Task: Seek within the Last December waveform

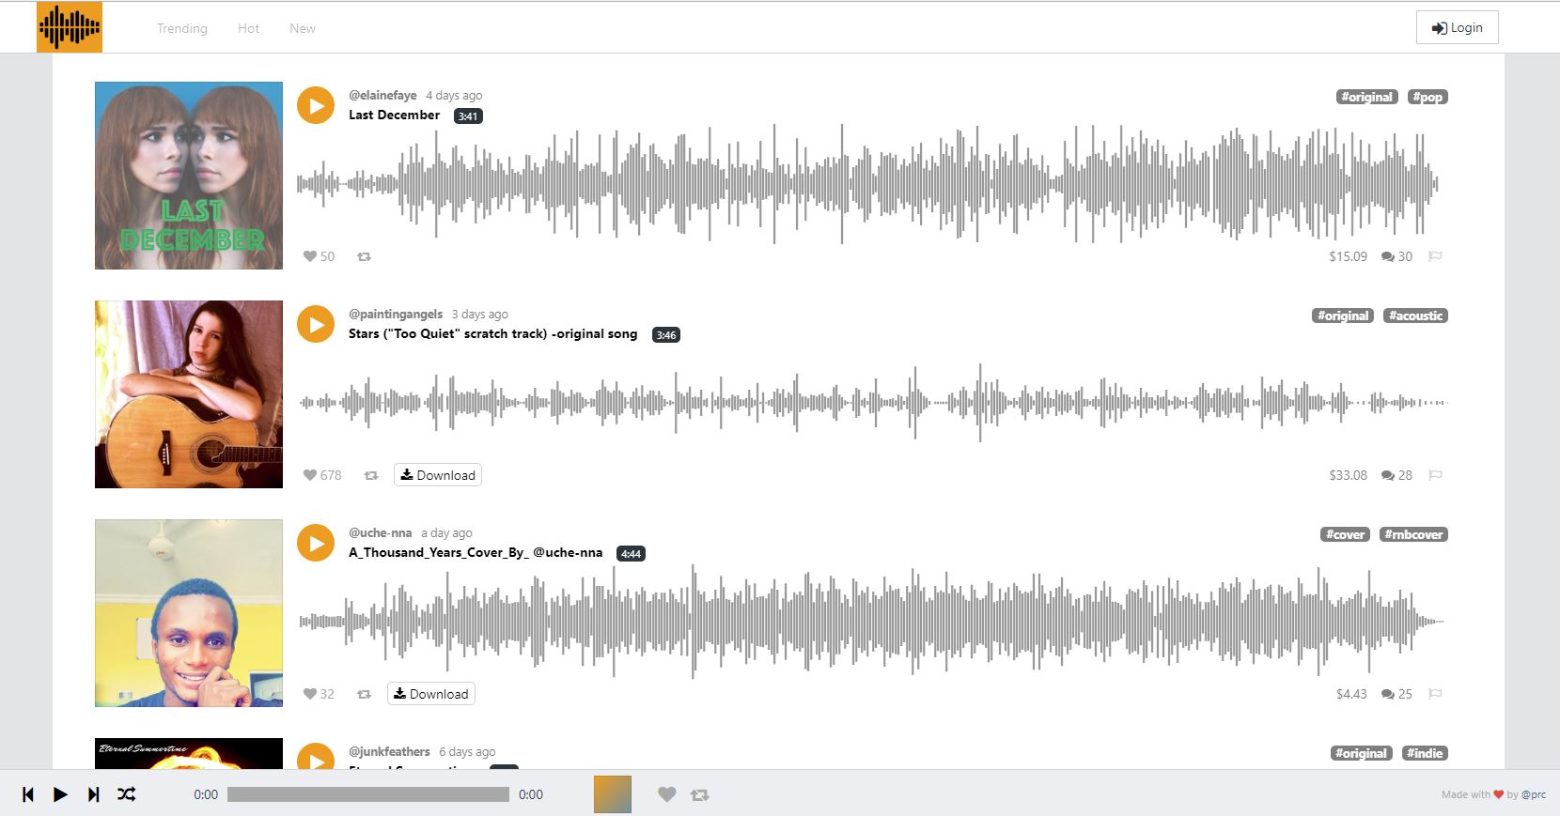Action: pos(867,183)
